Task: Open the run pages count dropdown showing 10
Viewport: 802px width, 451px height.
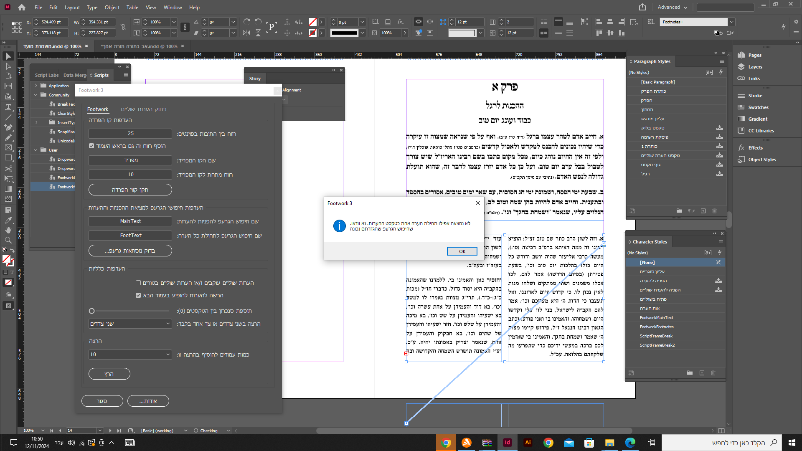Action: click(x=130, y=355)
